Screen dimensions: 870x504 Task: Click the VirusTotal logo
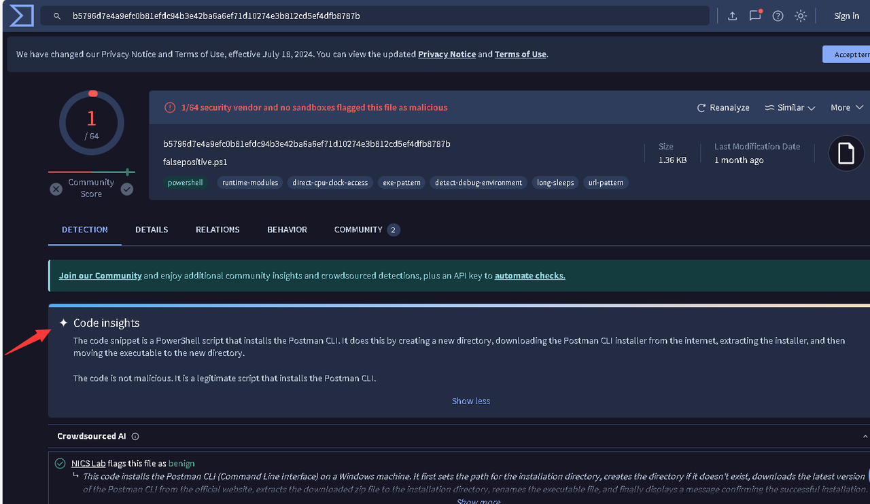pyautogui.click(x=21, y=15)
